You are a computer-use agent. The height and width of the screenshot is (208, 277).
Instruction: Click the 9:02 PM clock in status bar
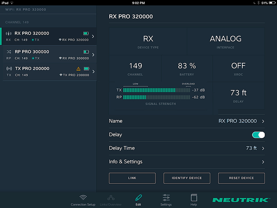[x=138, y=3]
